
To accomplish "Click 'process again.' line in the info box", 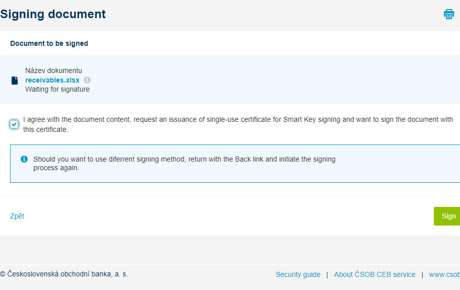I will point(56,168).
